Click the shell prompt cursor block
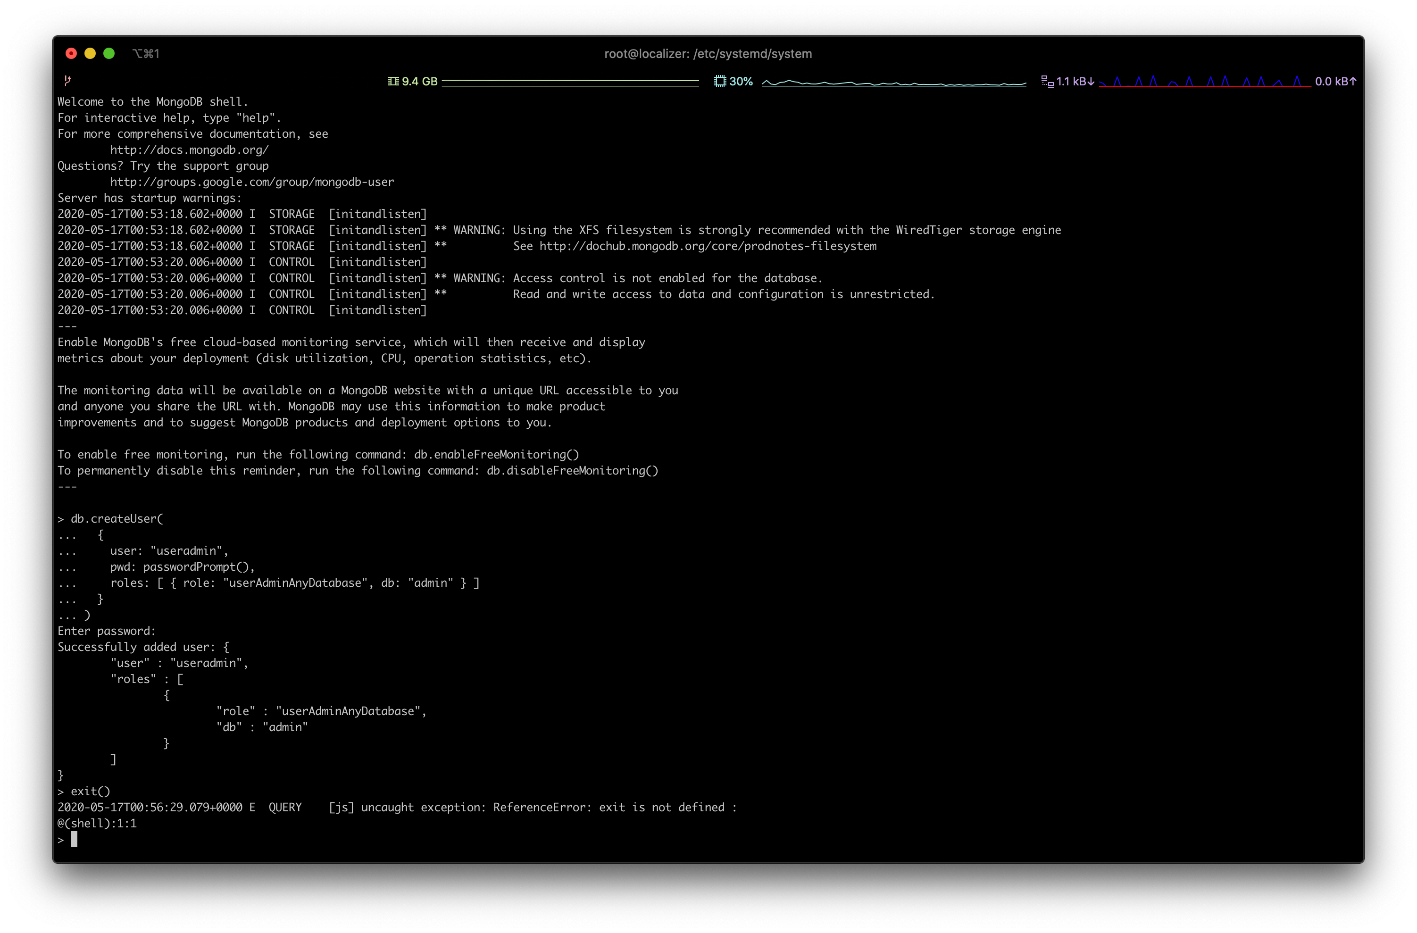This screenshot has height=933, width=1417. 74,840
